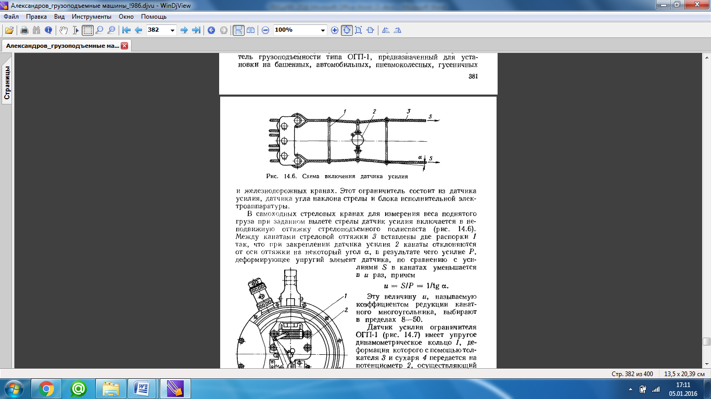Toggle Continuous page layout
Viewport: 711px width, 399px height.
click(238, 30)
